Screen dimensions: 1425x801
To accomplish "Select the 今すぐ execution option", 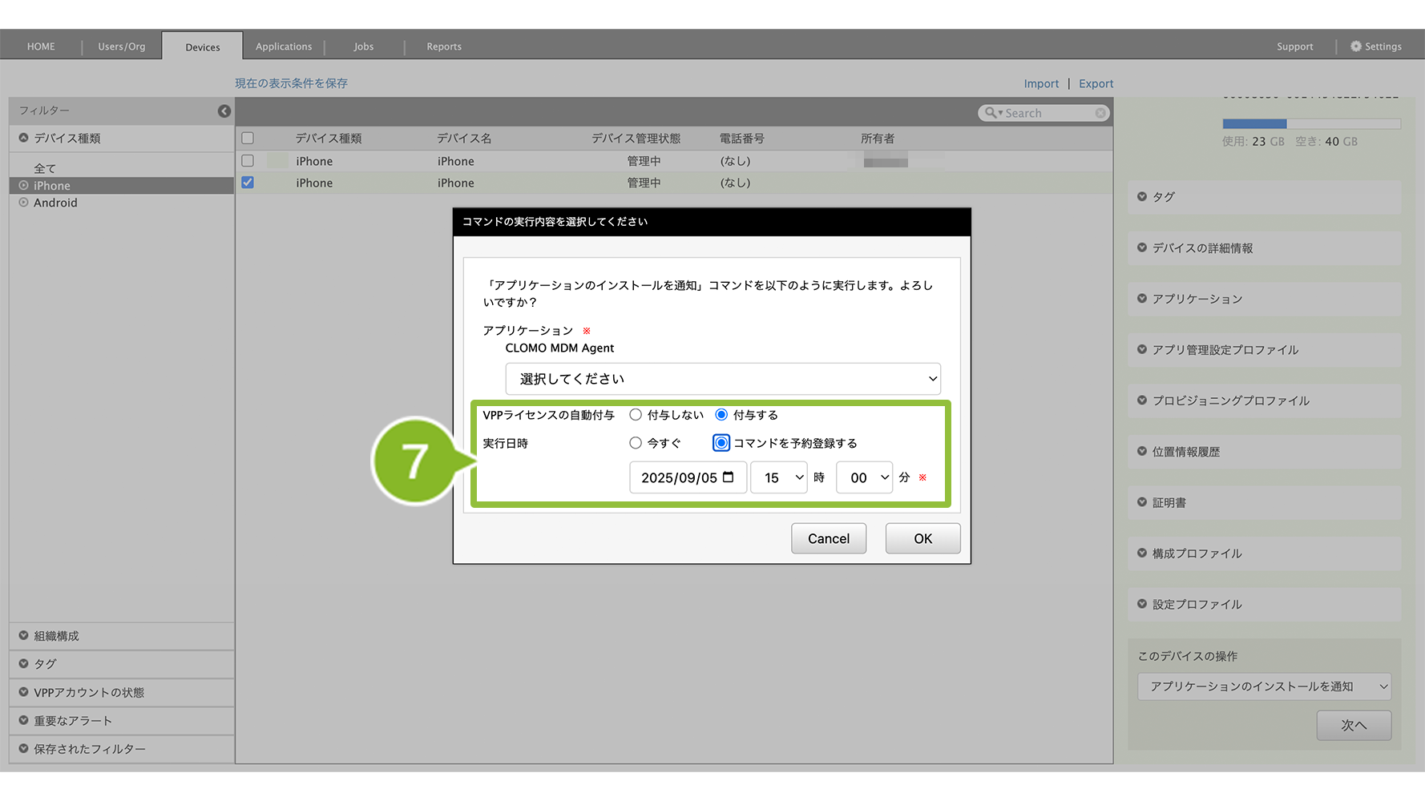I will pos(636,443).
